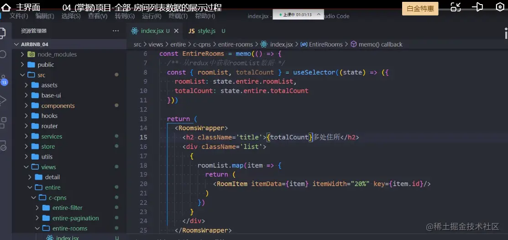Viewport: 508px width, 240px height.
Task: Open the Extensions activity bar icon
Action: click(x=3, y=123)
